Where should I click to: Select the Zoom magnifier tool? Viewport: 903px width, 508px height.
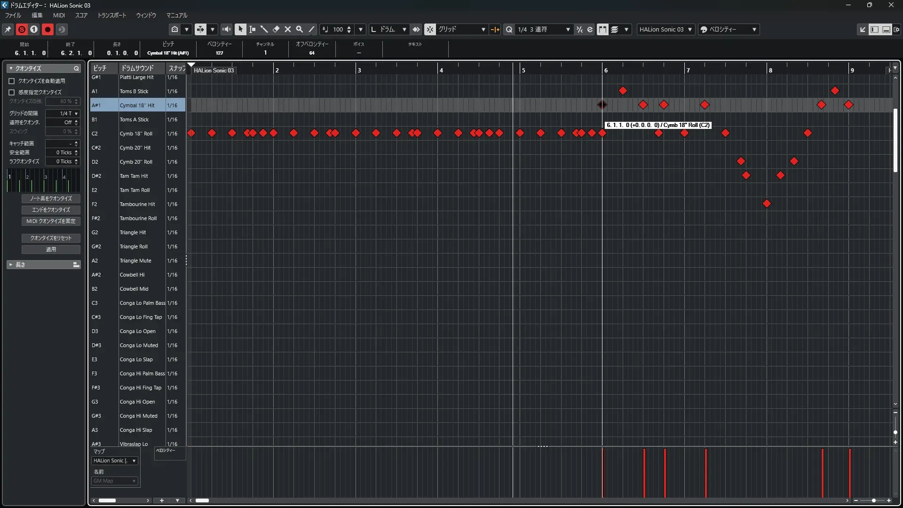300,29
